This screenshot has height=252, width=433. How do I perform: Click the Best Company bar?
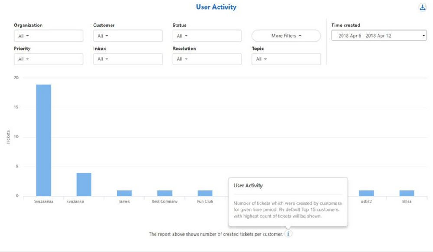[165, 193]
